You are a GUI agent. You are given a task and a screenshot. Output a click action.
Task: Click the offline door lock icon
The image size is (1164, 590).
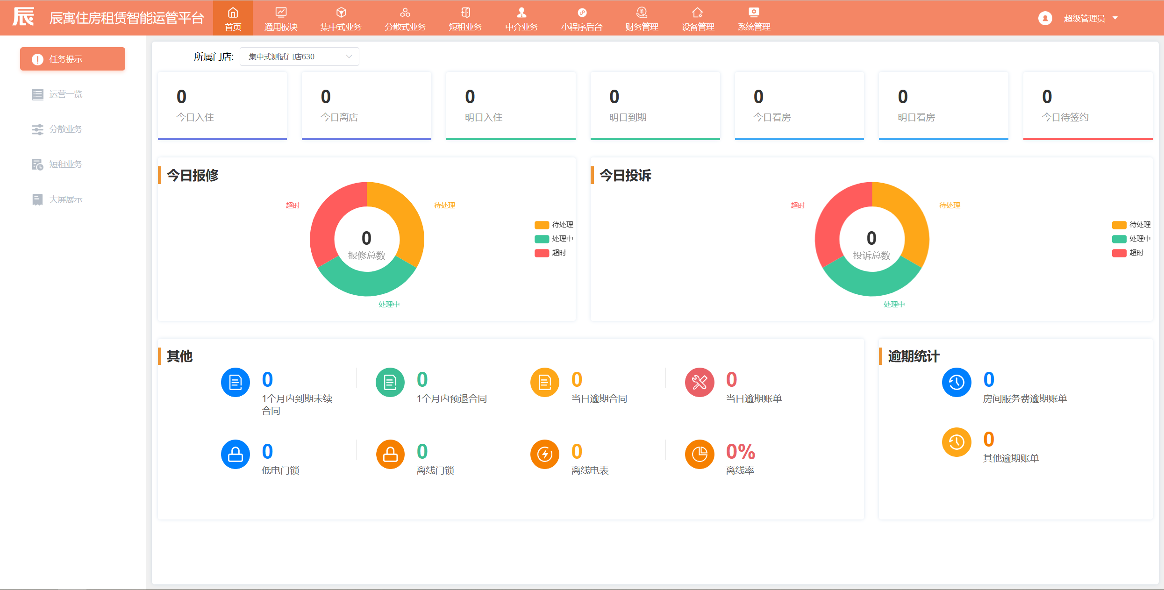[x=390, y=454]
